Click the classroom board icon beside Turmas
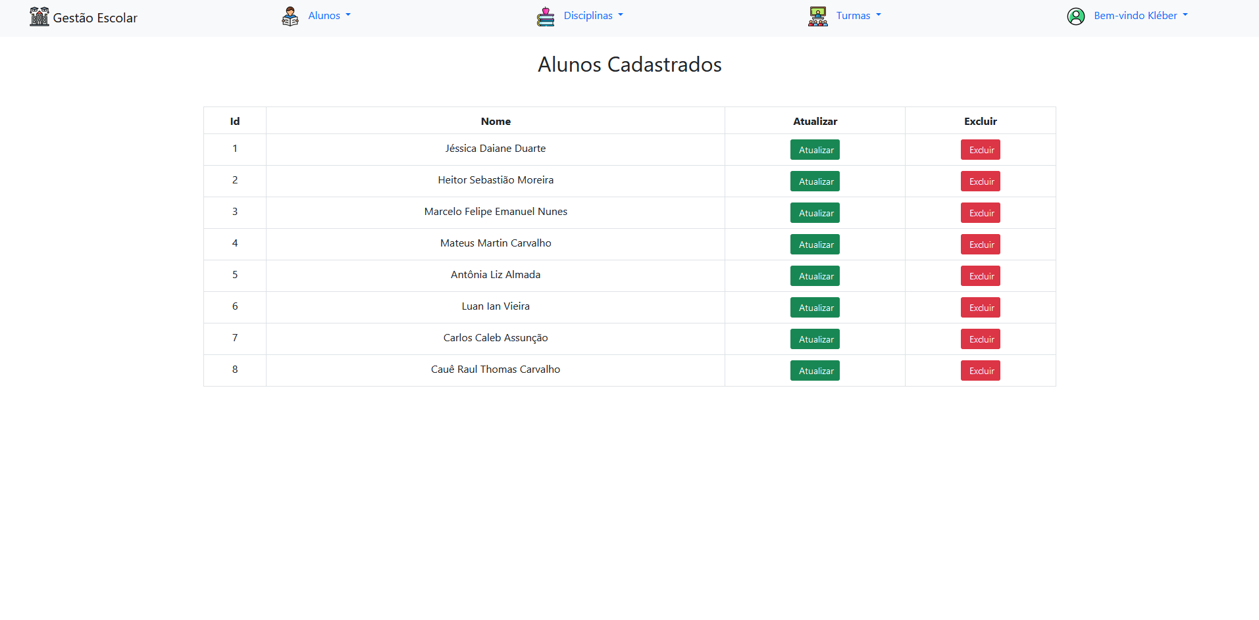 817,16
